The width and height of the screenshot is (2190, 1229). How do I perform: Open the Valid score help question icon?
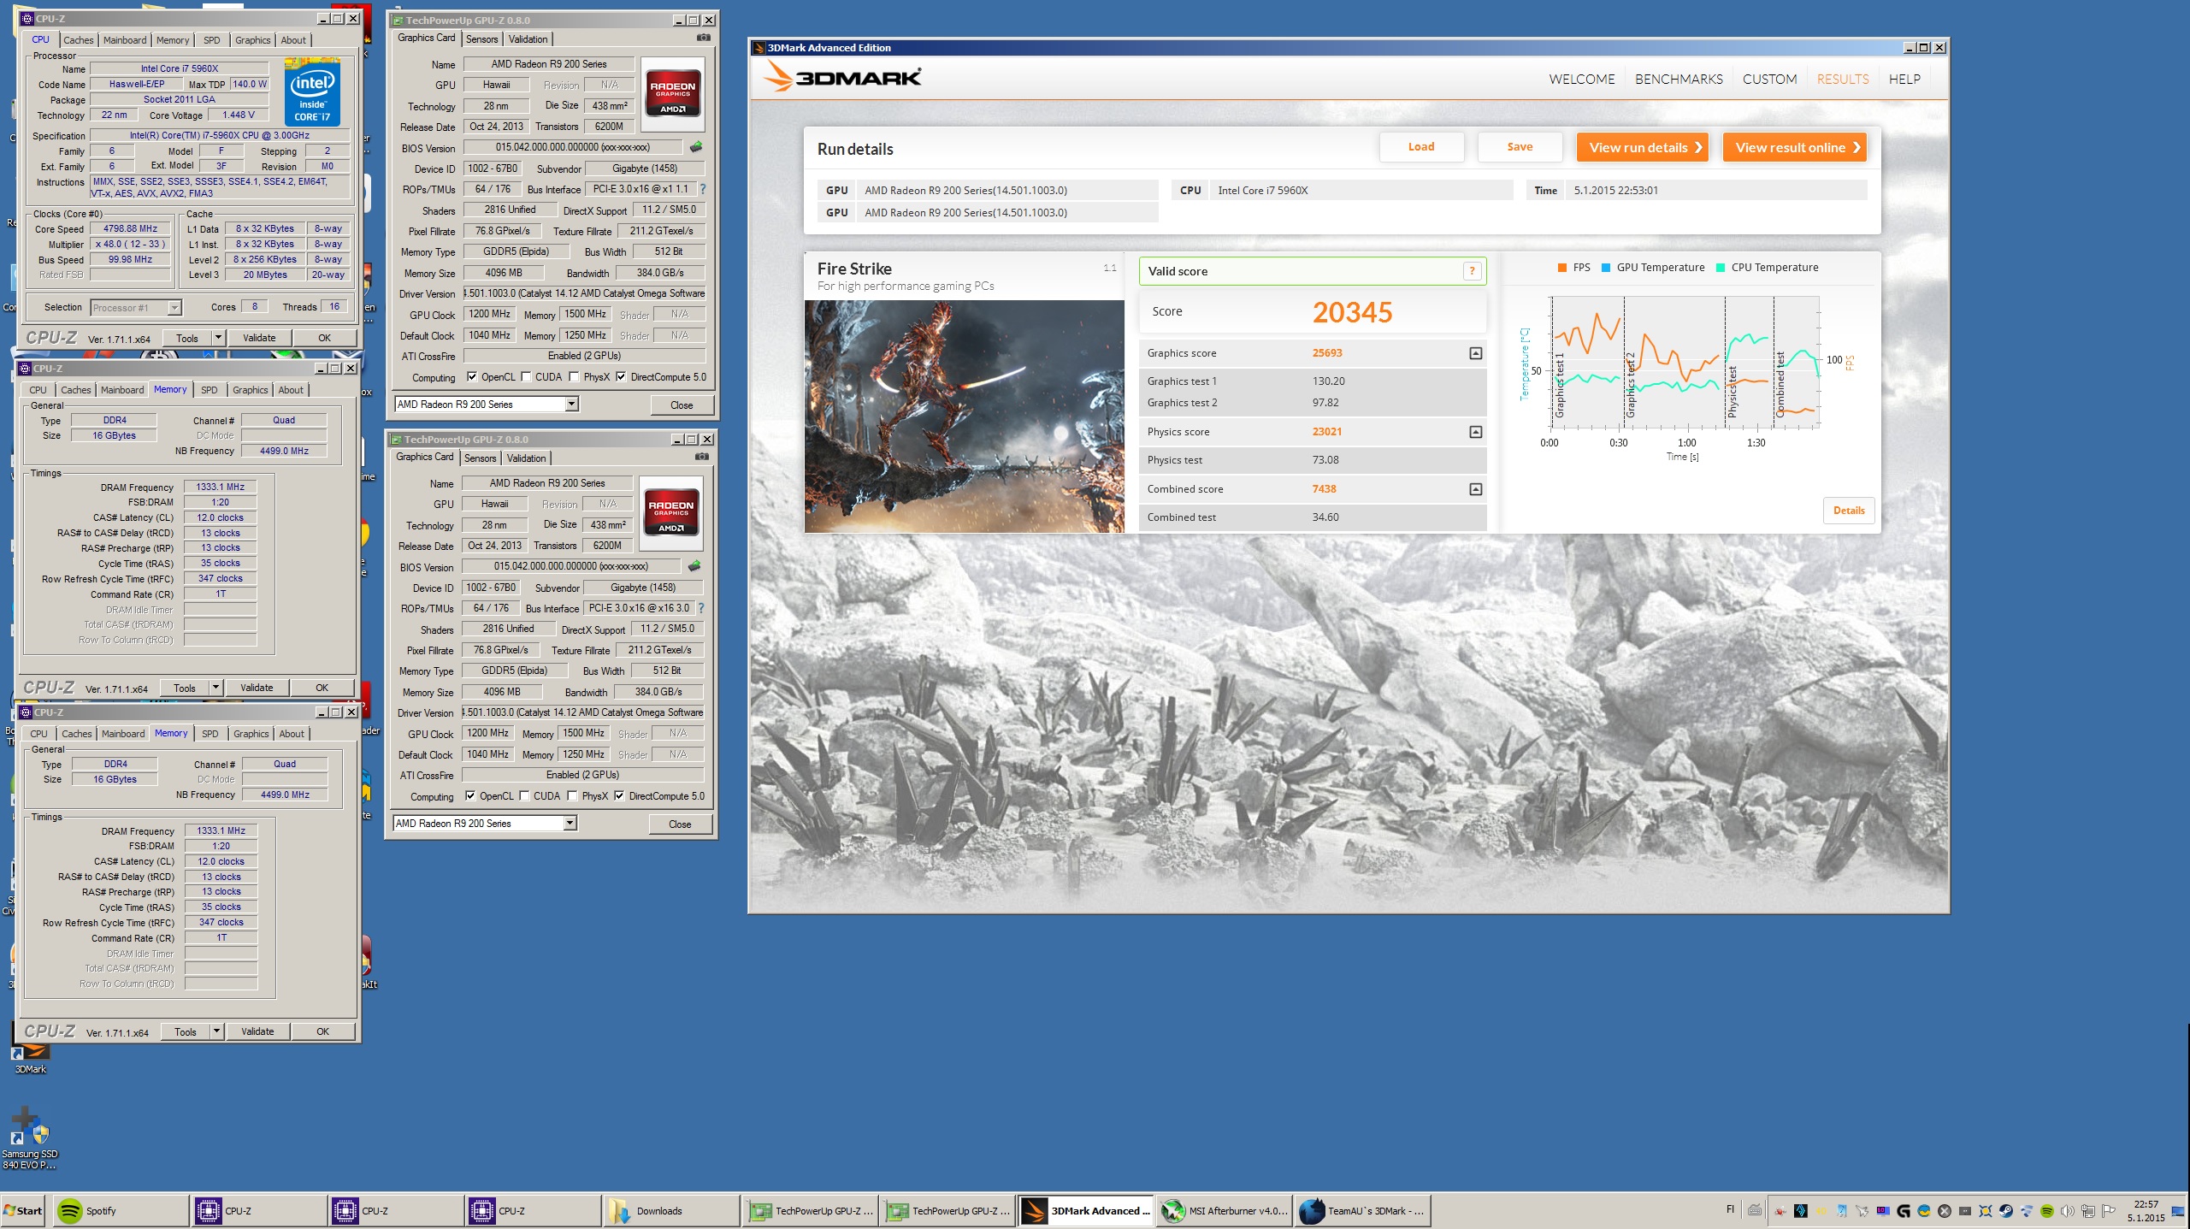(1472, 271)
